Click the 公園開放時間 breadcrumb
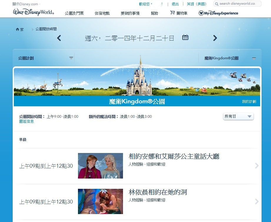The width and height of the screenshot is (271, 222). pyautogui.click(x=46, y=29)
